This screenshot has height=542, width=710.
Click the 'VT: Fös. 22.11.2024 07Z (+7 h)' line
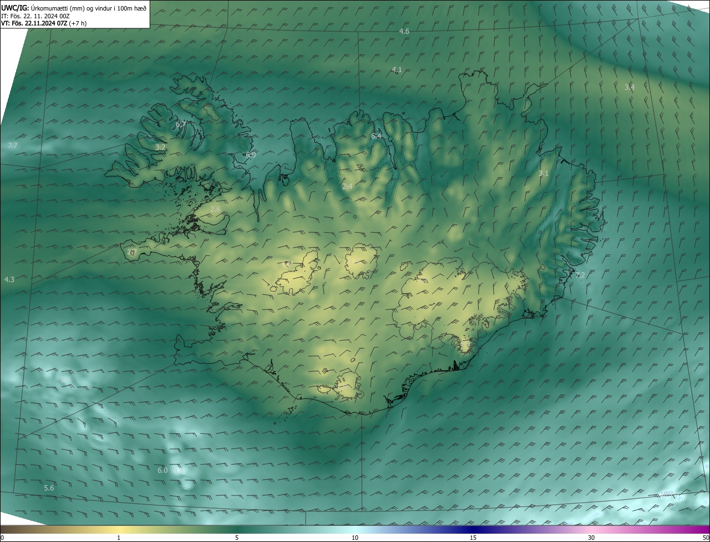(44, 23)
